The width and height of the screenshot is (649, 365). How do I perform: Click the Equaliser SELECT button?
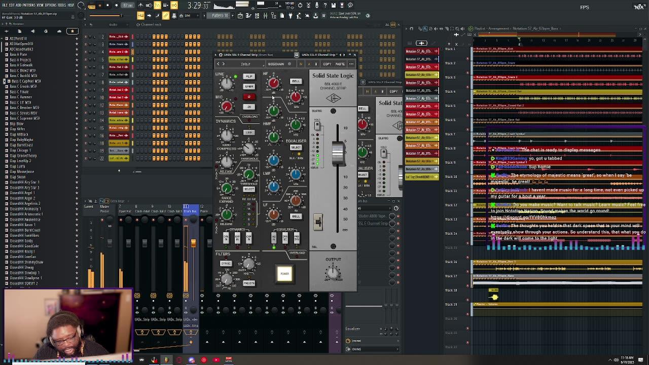click(296, 148)
